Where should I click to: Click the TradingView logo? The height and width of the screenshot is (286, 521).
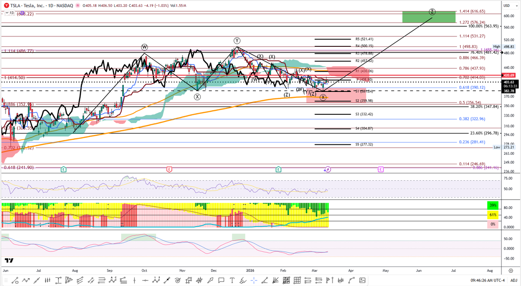tap(9, 260)
